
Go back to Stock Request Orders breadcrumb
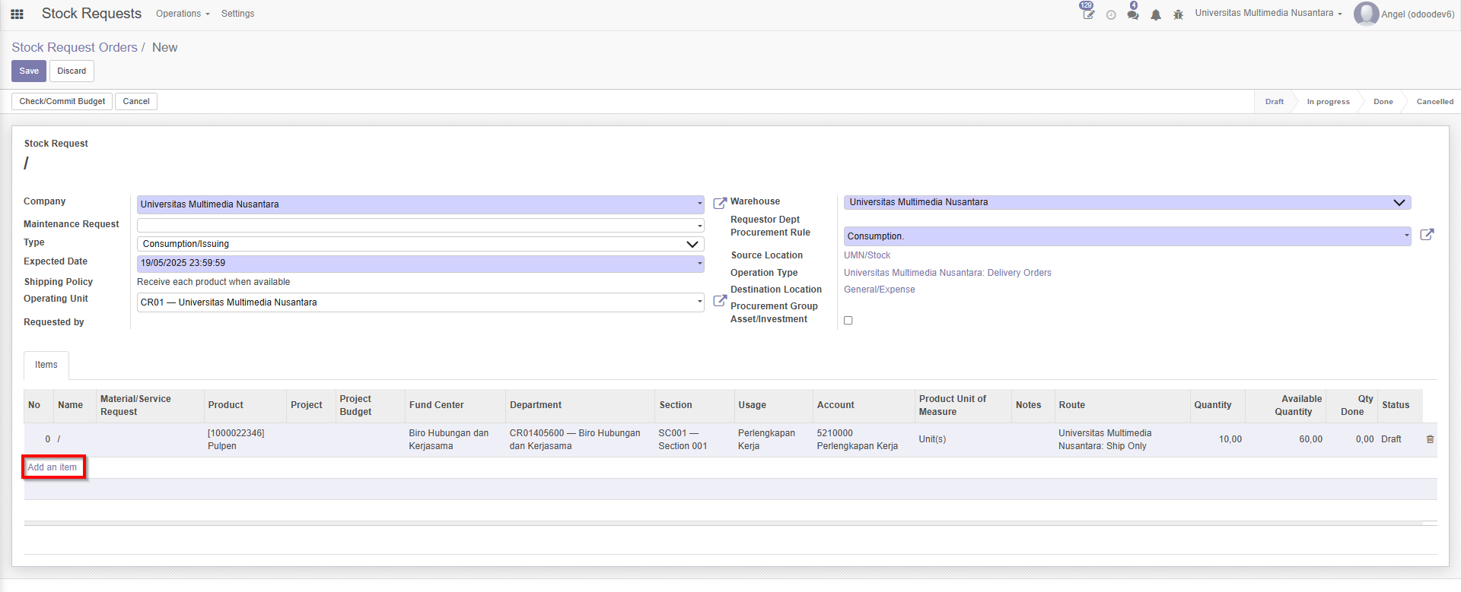(75, 47)
